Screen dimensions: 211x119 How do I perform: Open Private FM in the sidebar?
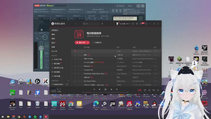[54, 51]
